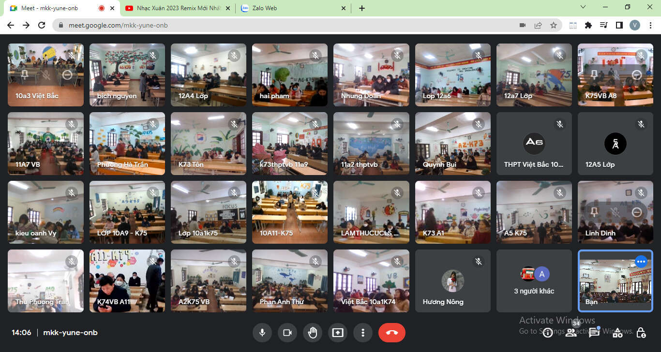Click the grid extension icon in toolbar
The image size is (661, 352).
pos(573,25)
